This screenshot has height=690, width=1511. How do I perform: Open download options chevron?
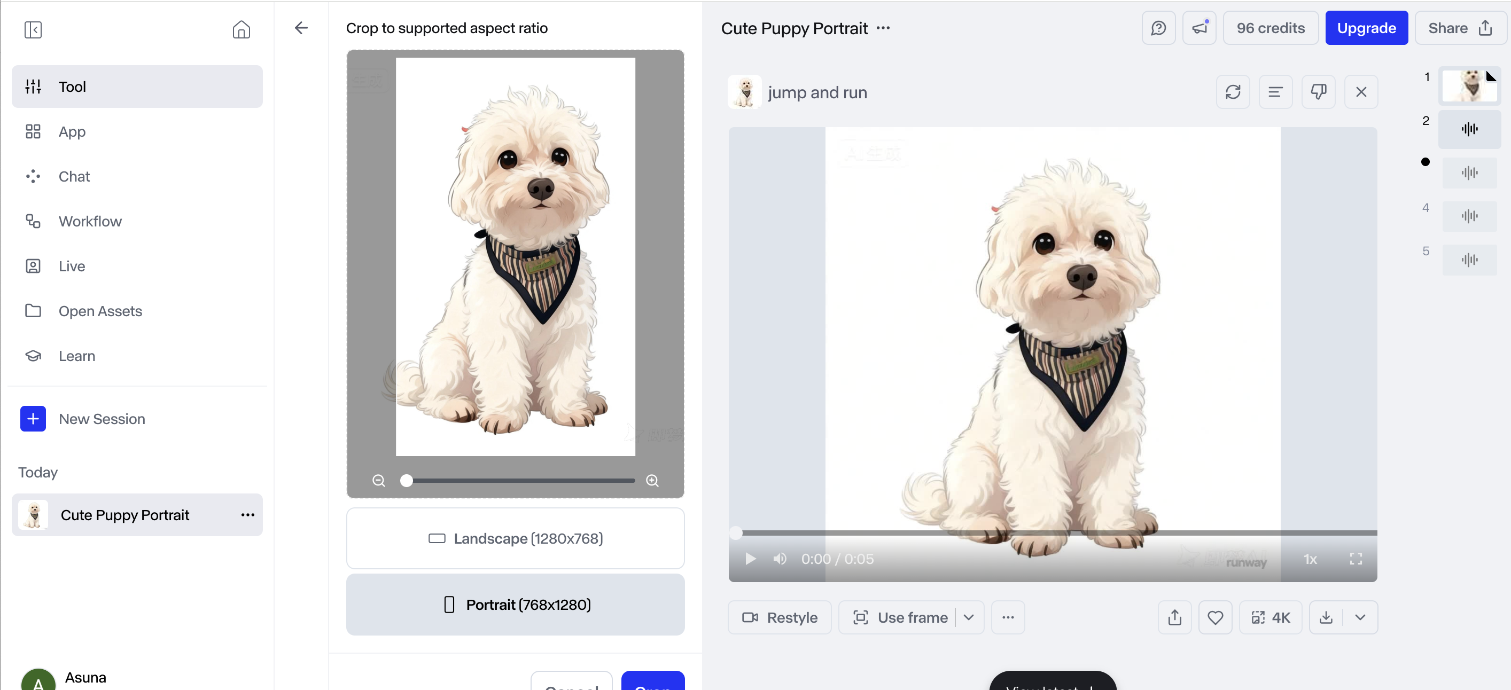pyautogui.click(x=1360, y=617)
